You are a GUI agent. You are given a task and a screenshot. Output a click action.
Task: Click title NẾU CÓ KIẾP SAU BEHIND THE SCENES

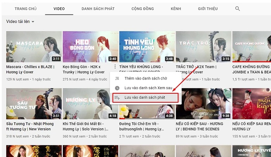(x=199, y=126)
